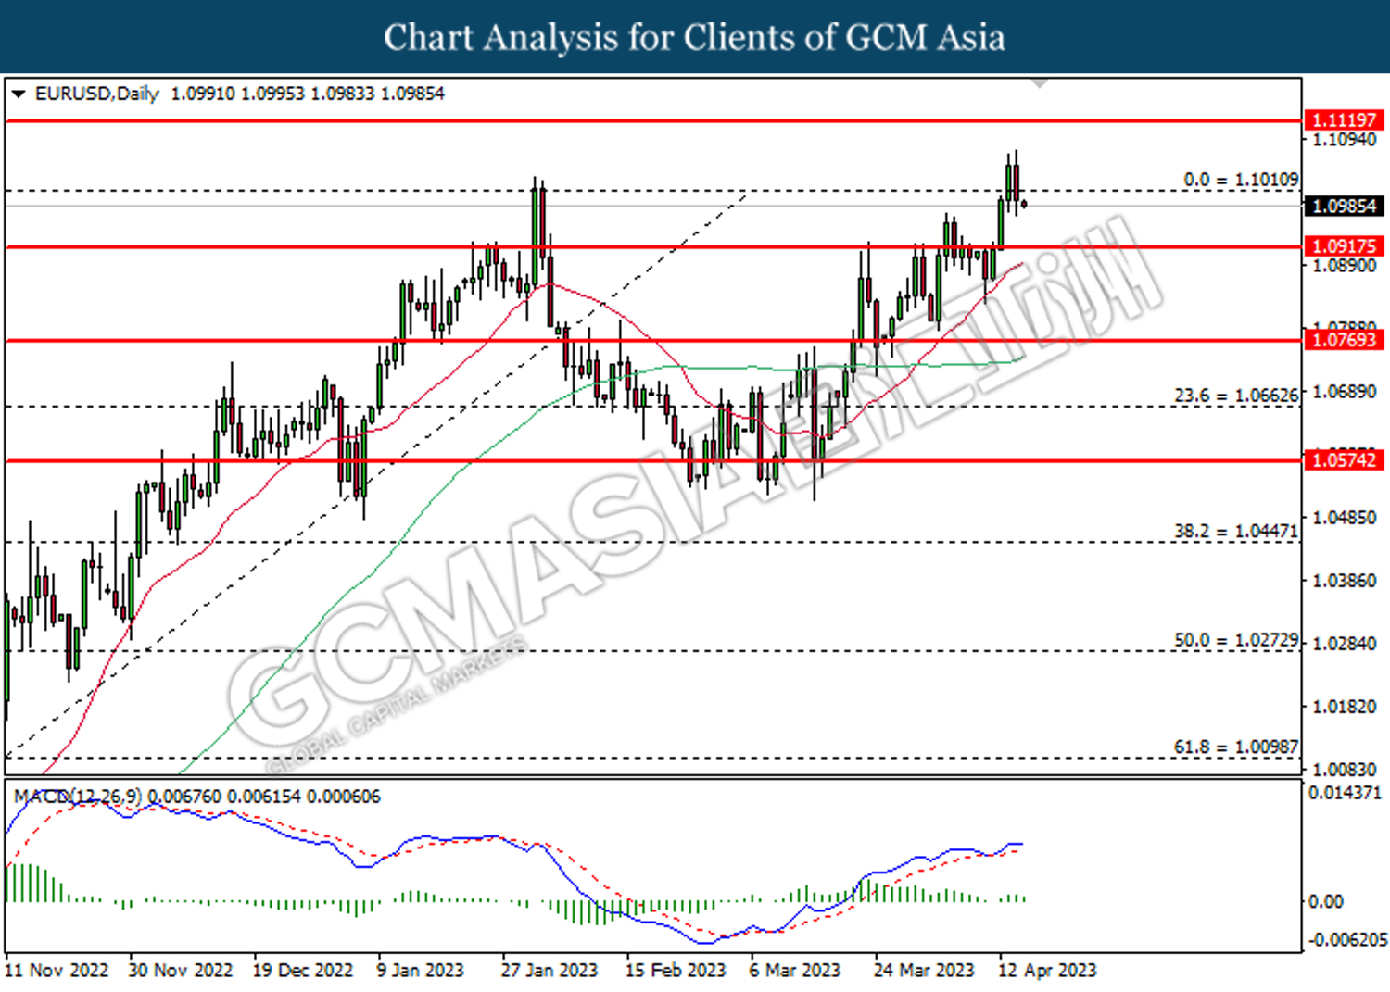This screenshot has height=992, width=1390.
Task: Click the 12 Apr 2023 date label
Action: coord(1047,970)
